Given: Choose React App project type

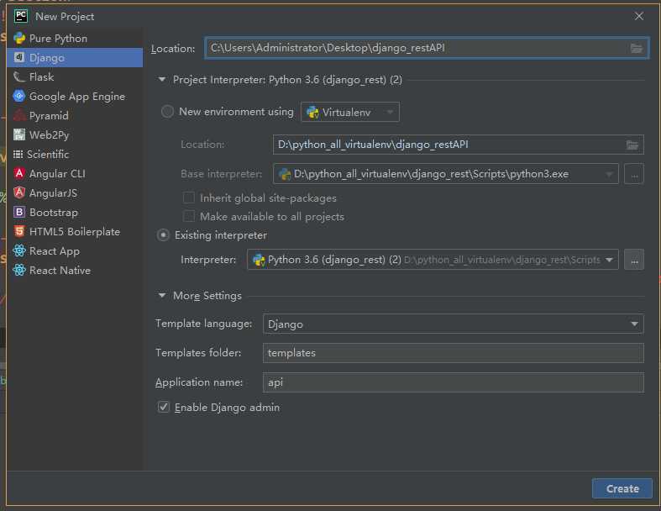Looking at the screenshot, I should coord(75,251).
